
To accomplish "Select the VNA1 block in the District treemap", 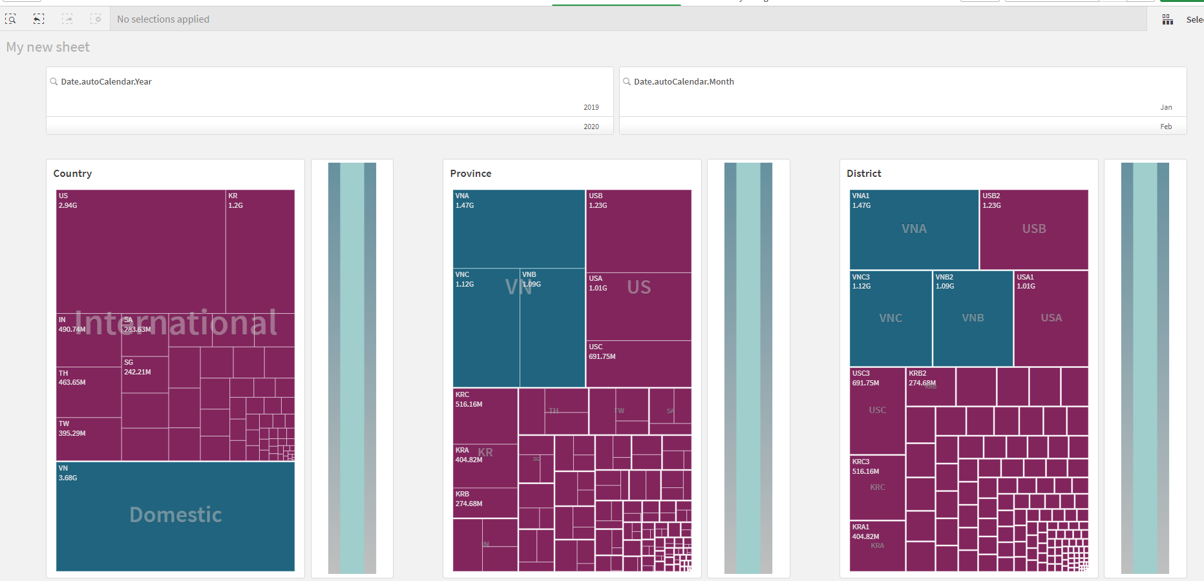I will click(x=913, y=229).
